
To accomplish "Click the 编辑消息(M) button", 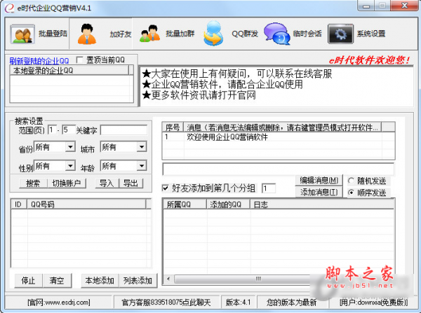I will [319, 181].
